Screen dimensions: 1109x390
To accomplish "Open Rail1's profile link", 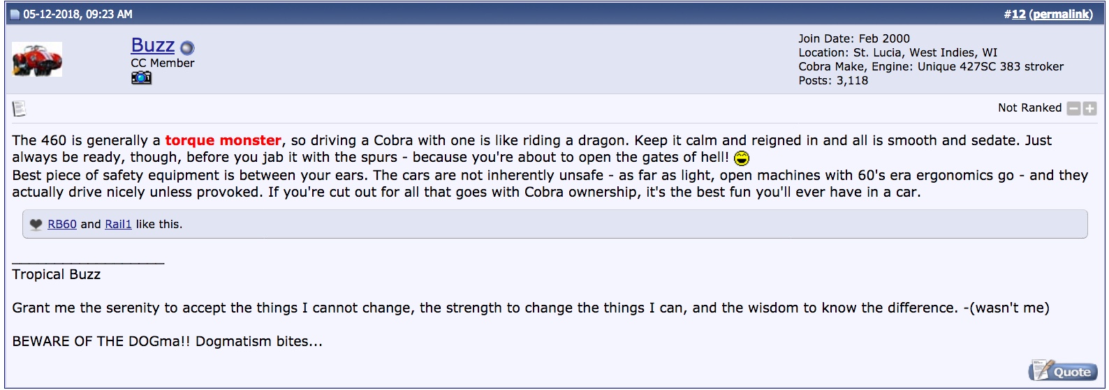I will (118, 224).
